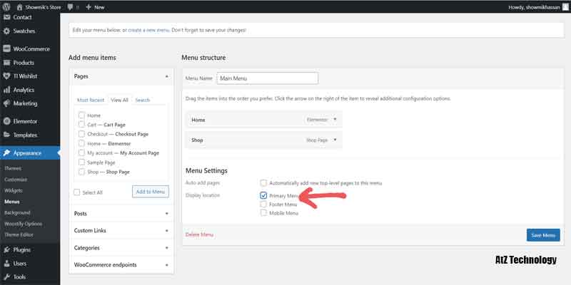The width and height of the screenshot is (571, 285).
Task: Click the Users icon in sidebar
Action: click(6, 264)
